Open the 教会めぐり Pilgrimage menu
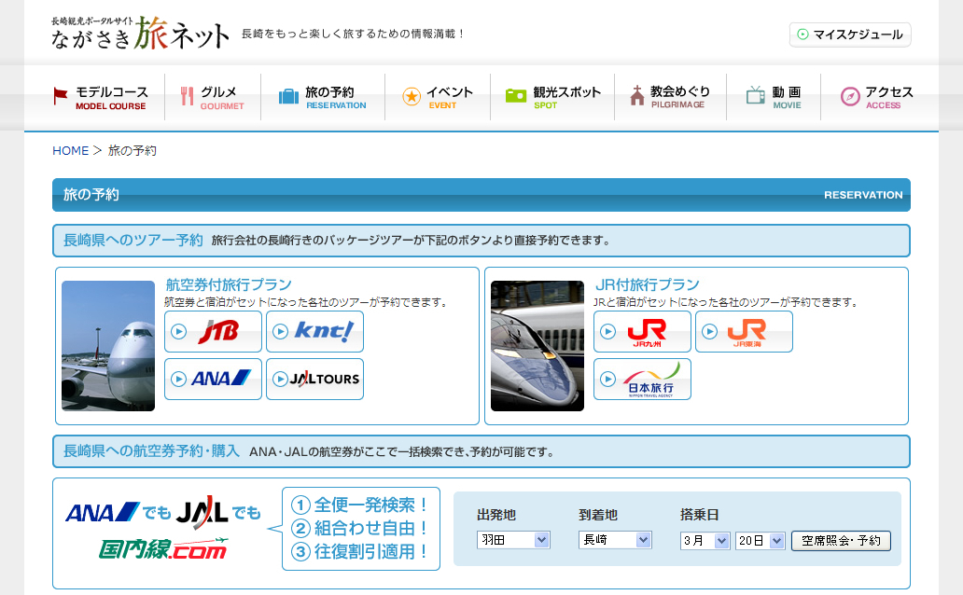The width and height of the screenshot is (963, 595). [670, 97]
